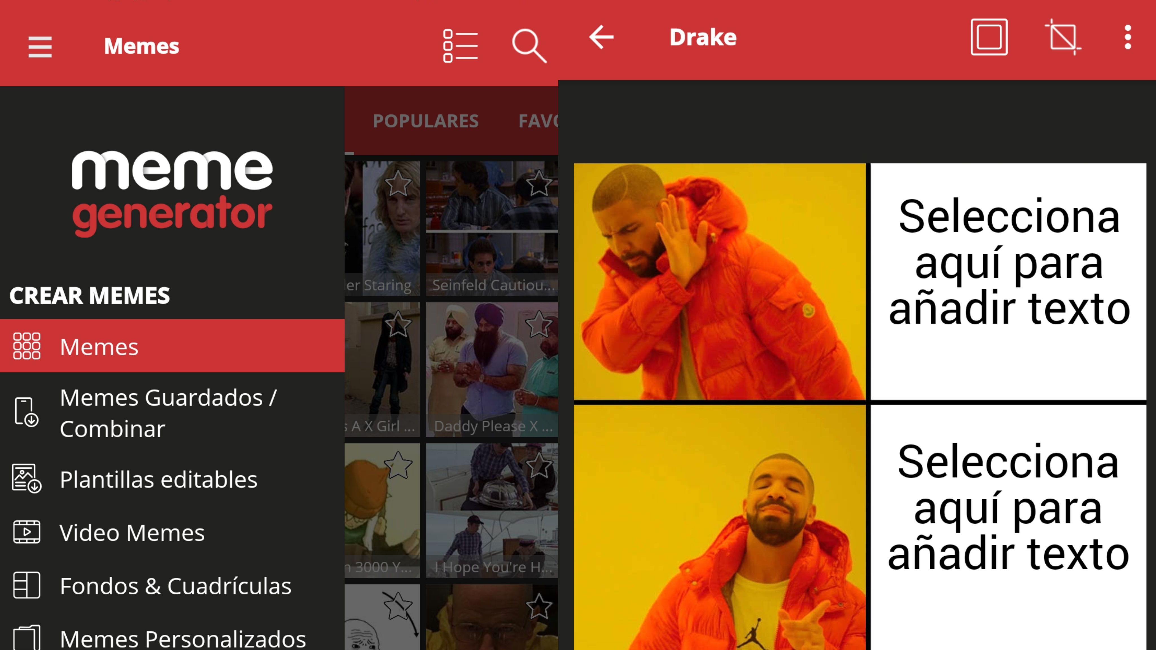Add text to the bottom Drake panel

pyautogui.click(x=1008, y=528)
